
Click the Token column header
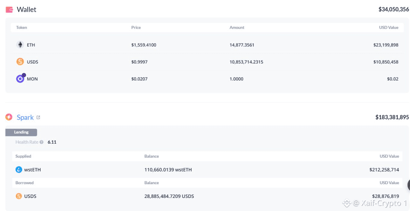click(21, 27)
